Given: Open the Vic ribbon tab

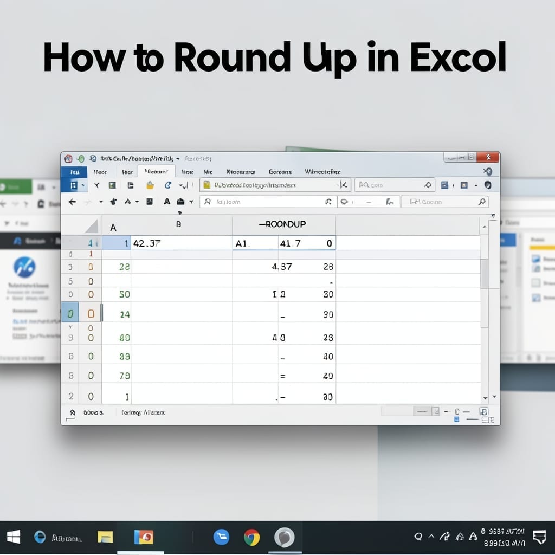Looking at the screenshot, I should [208, 172].
